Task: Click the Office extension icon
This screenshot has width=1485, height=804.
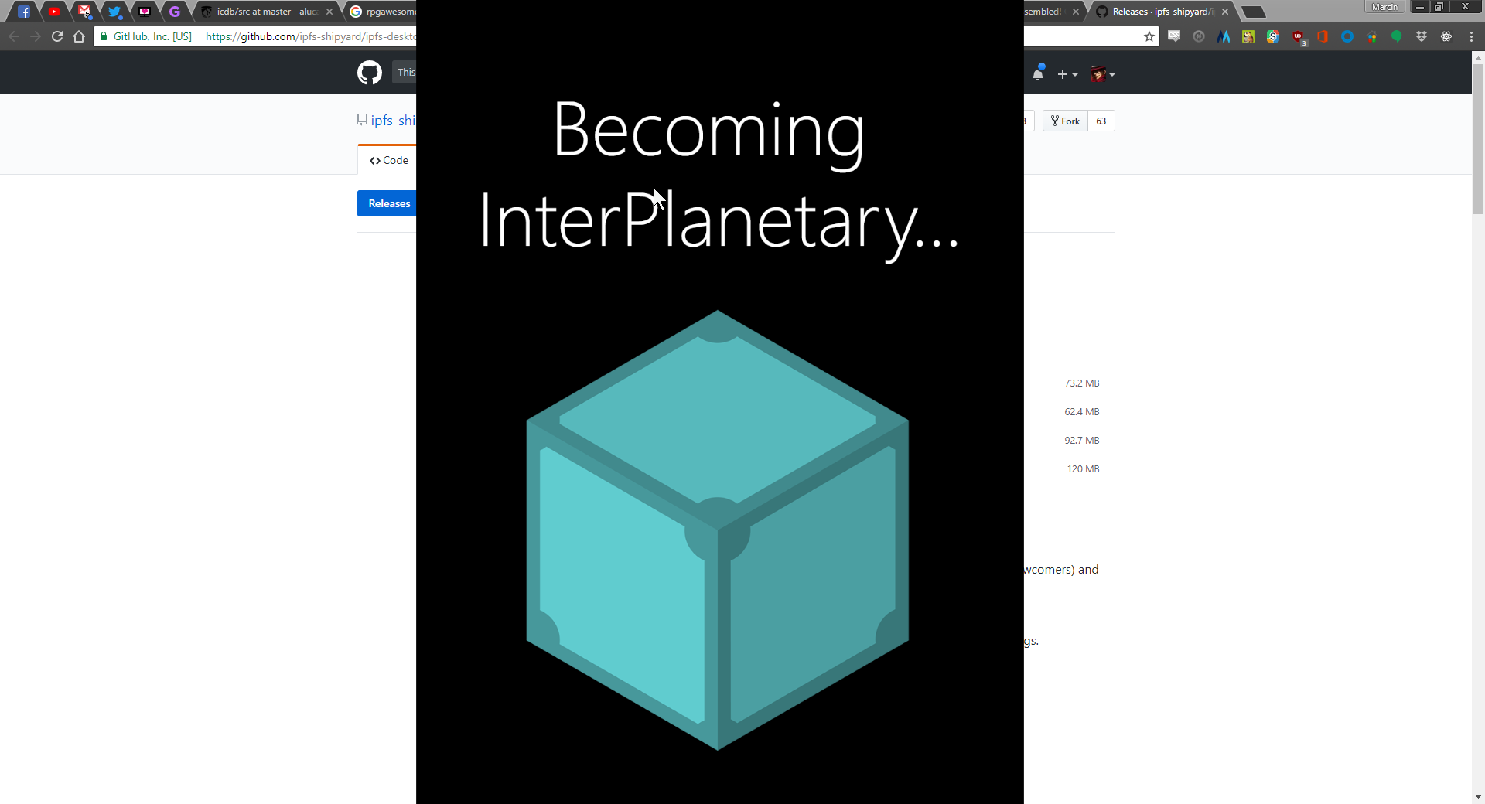Action: tap(1323, 36)
